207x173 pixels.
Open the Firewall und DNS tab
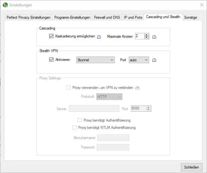tap(107, 17)
